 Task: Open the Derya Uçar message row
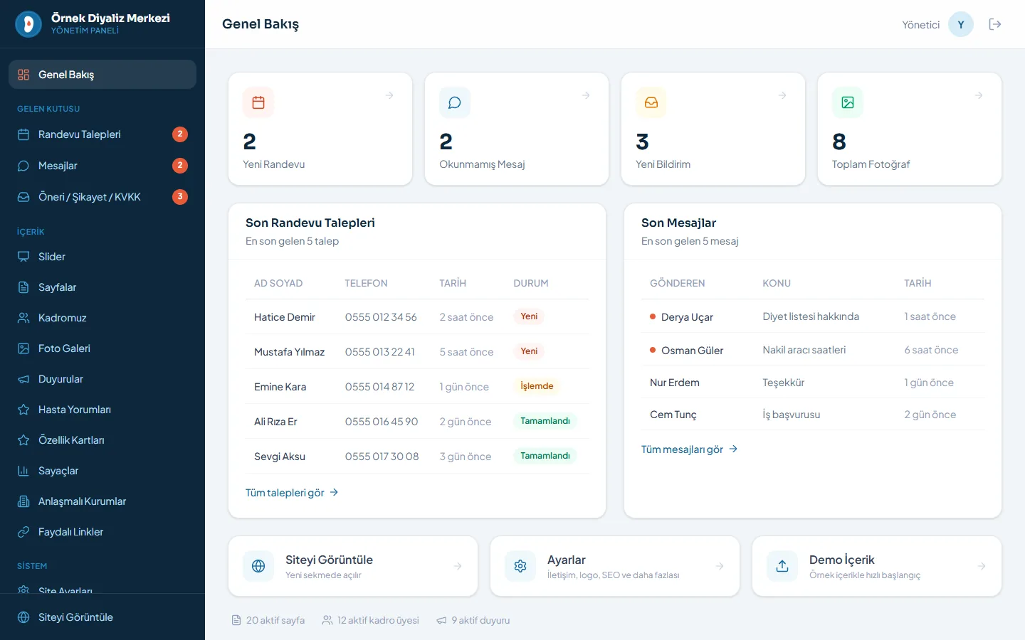click(813, 316)
